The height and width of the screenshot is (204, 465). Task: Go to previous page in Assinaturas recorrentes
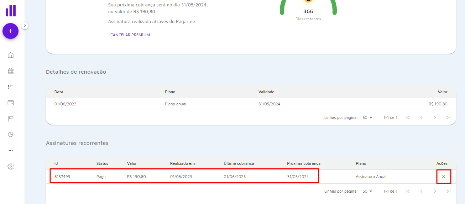[x=421, y=191]
